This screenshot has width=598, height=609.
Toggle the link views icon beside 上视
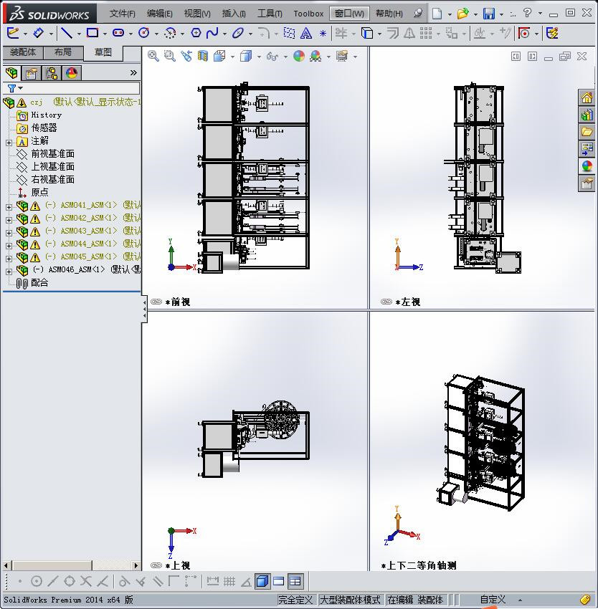[156, 565]
